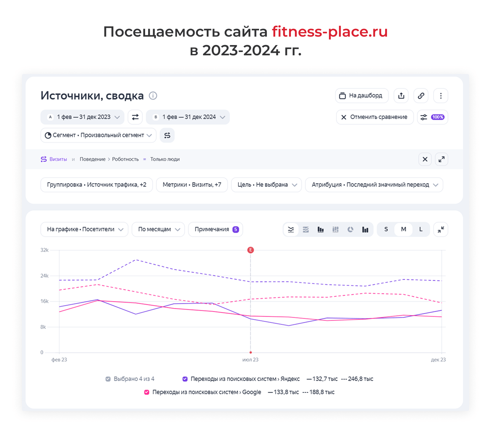
Task: Open Атрибуция Последний значимый переход dropdown
Action: pyautogui.click(x=374, y=185)
